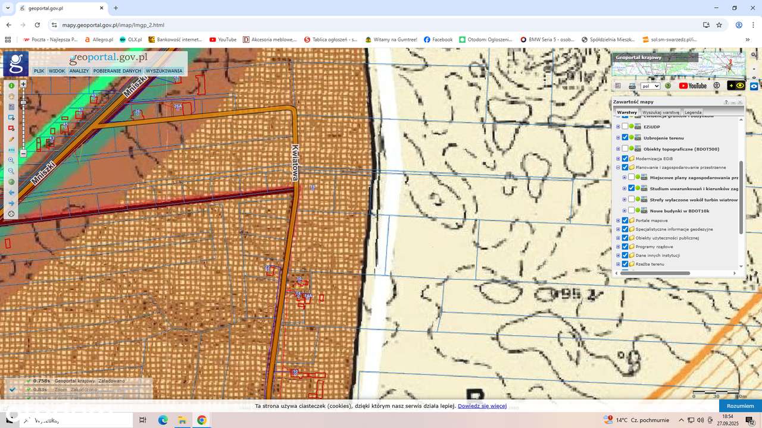Switch to the Legenda tab
This screenshot has width=762, height=428.
[693, 112]
